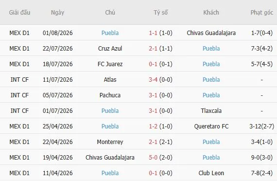
Task: Select the Pachuca team name
Action: click(110, 95)
